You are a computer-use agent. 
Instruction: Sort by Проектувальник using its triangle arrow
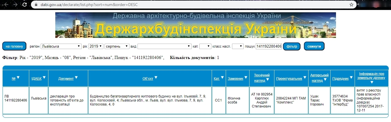305,77
